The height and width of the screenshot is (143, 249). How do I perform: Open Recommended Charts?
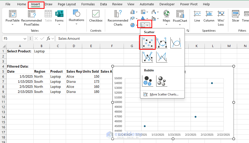pos(118,18)
